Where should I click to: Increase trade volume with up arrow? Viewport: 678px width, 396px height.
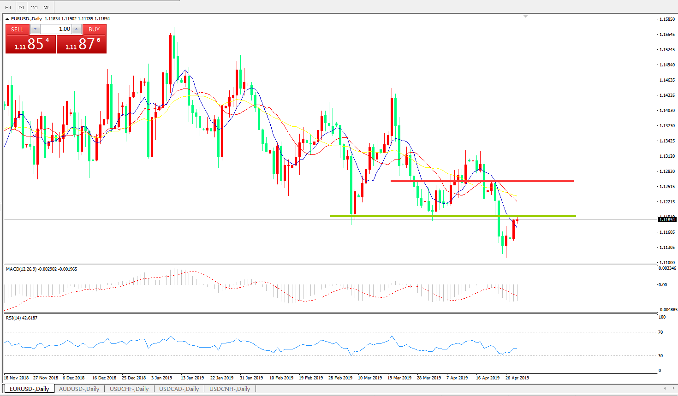click(x=77, y=30)
